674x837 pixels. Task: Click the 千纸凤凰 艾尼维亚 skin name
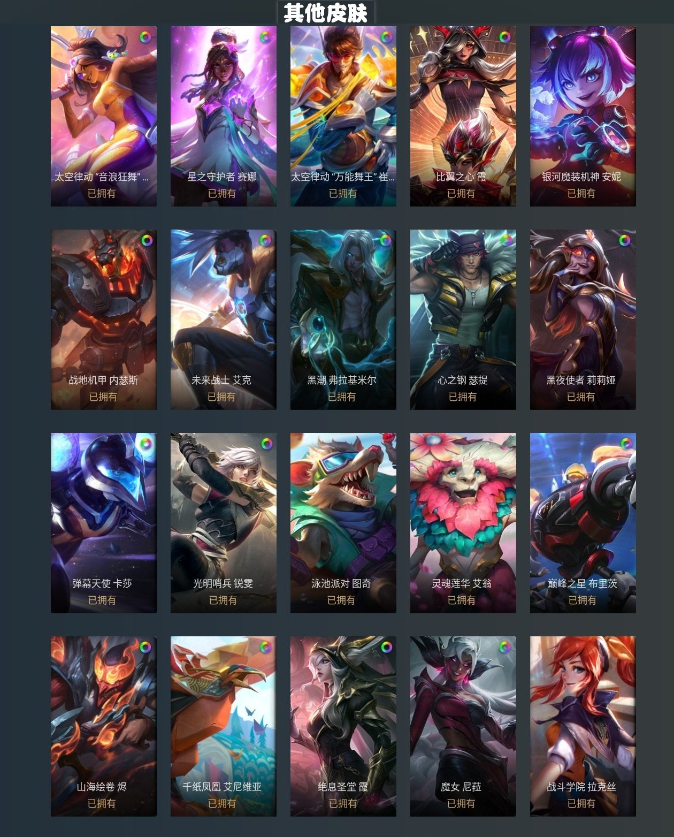click(x=222, y=787)
